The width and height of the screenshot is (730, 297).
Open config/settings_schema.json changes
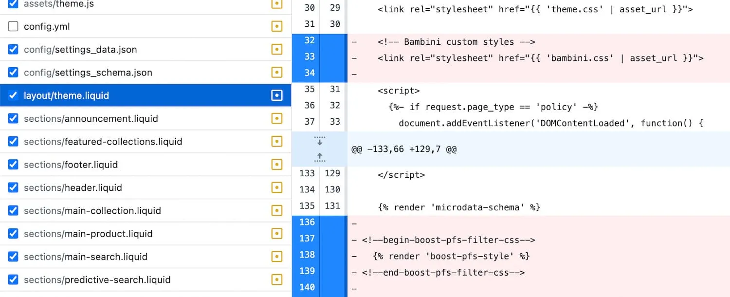(146, 73)
